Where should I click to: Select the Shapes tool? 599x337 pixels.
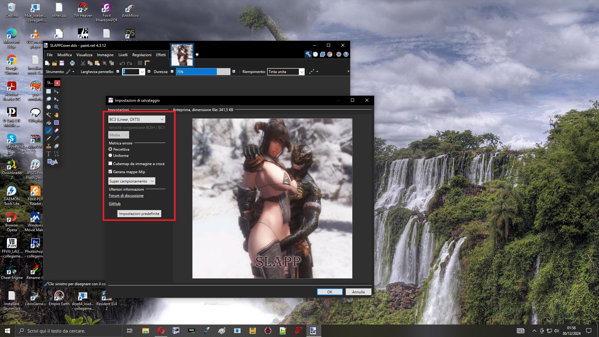pyautogui.click(x=52, y=162)
